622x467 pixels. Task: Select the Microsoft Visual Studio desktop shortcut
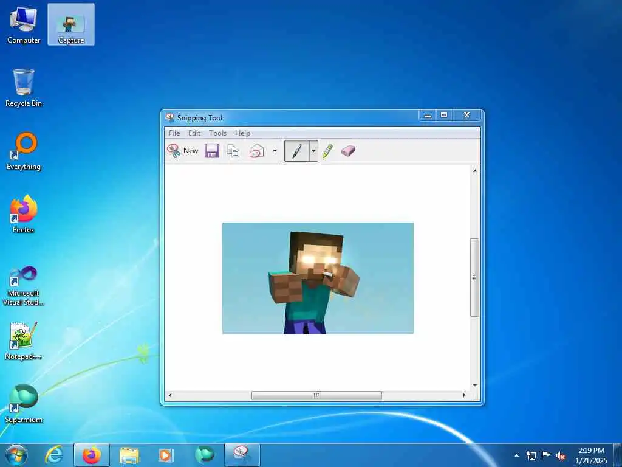click(x=24, y=286)
